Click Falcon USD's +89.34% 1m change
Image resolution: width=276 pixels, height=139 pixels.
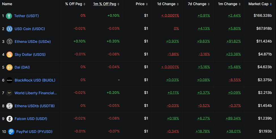click(x=233, y=118)
